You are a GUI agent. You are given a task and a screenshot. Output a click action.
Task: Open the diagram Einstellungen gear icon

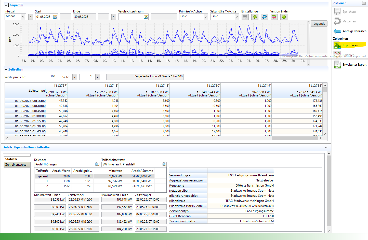(x=245, y=17)
